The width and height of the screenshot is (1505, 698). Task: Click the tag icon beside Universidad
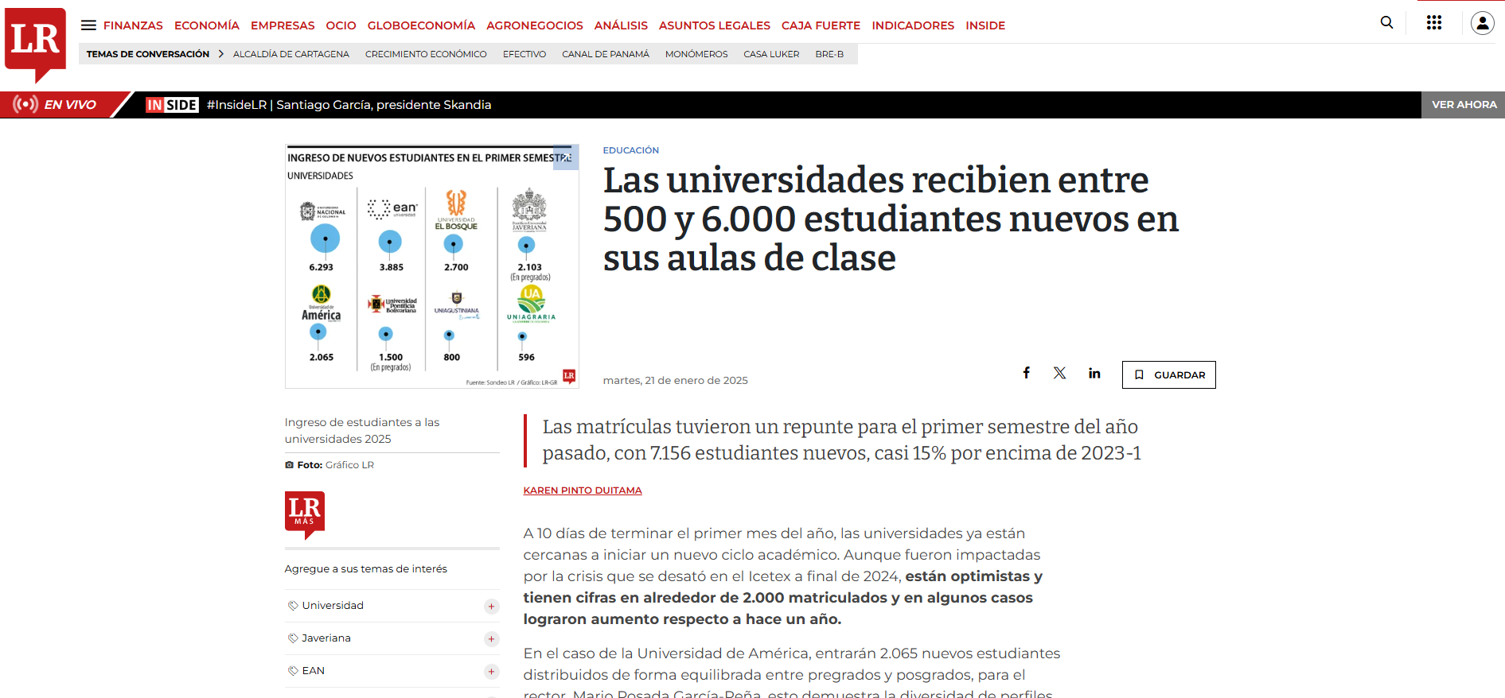coord(293,606)
